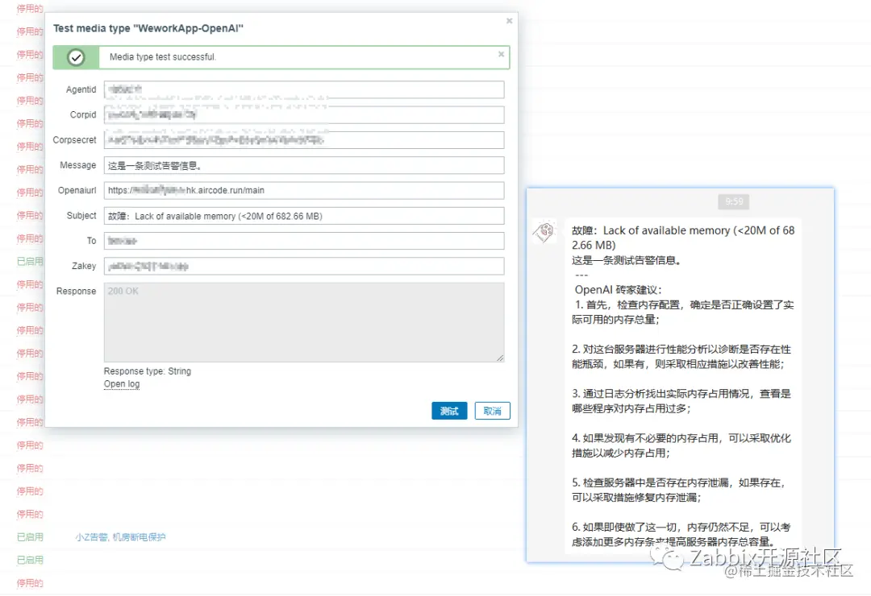Focus the Corpsecret input field
Viewport: 871px width, 596px height.
pyautogui.click(x=304, y=140)
